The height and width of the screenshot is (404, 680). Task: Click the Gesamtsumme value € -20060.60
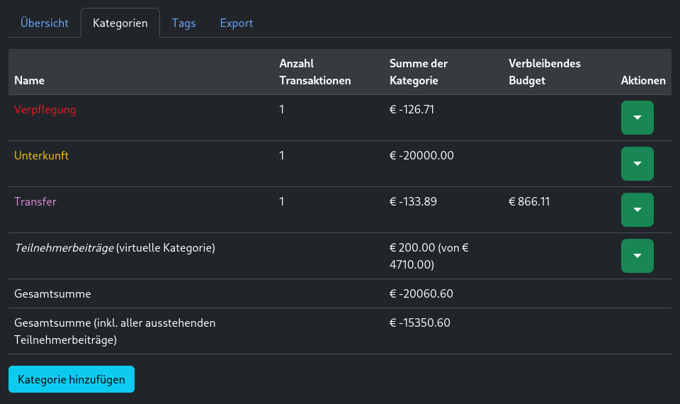point(421,294)
